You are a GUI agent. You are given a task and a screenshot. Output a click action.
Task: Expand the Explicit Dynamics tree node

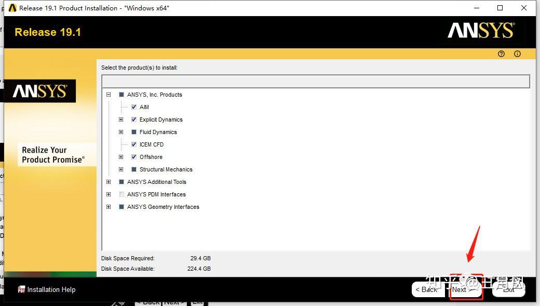tap(121, 119)
